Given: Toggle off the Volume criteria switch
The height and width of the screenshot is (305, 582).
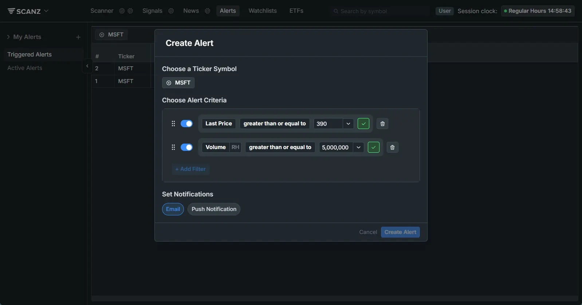Looking at the screenshot, I should point(186,147).
